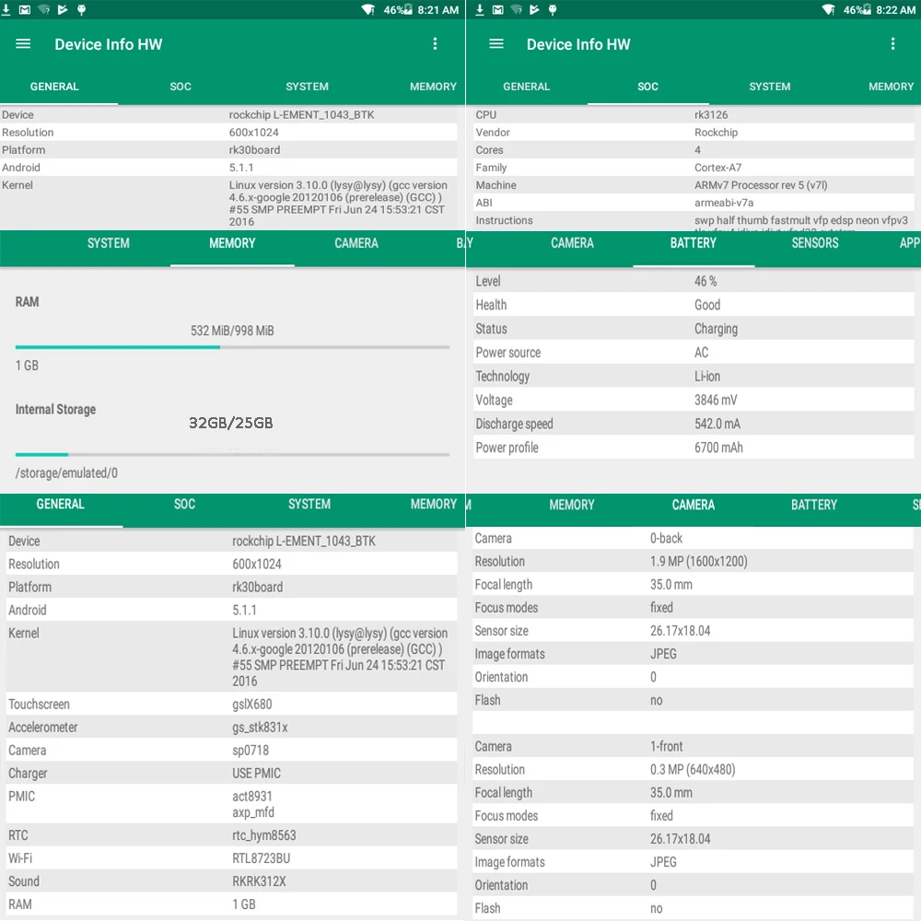Tap the Camera row showing 1-front

point(694,746)
